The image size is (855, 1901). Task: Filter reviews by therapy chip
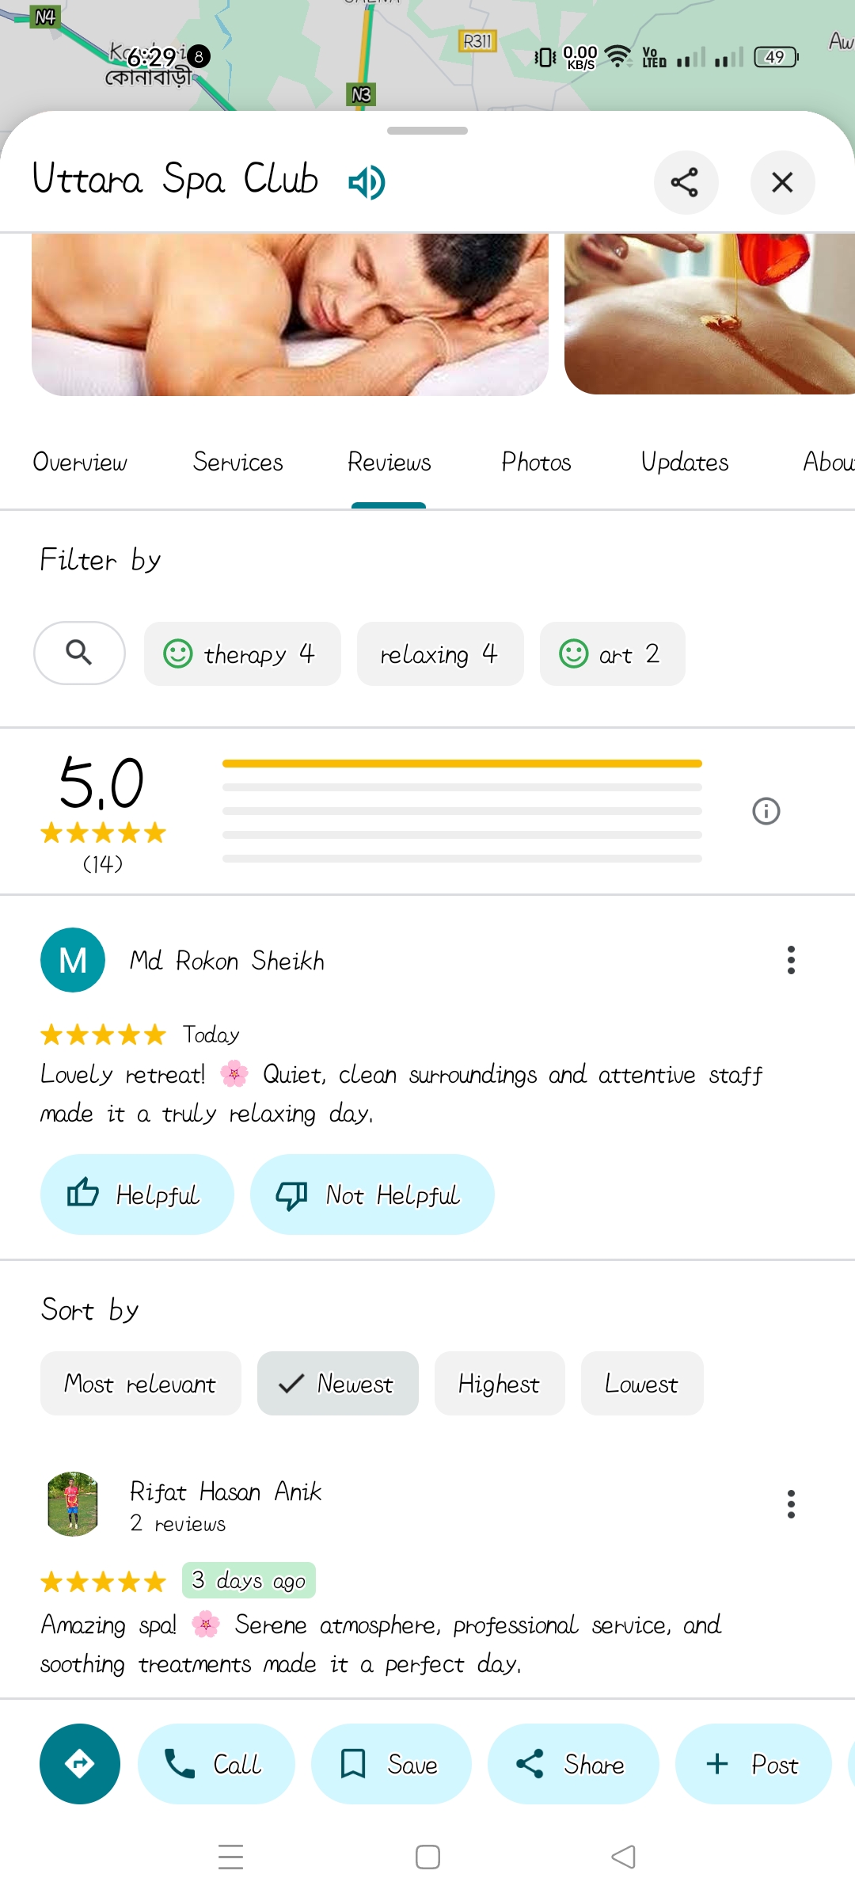242,654
